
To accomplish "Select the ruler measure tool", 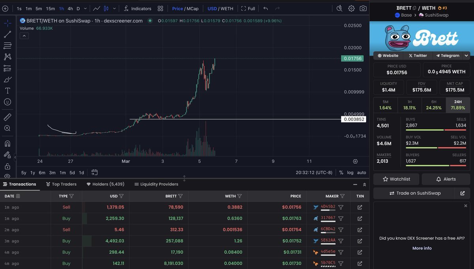I will point(7,117).
